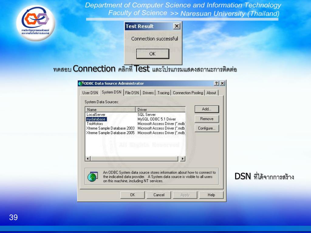Click the right arrow of the list scrollbar
311x233 pixels.
(x=183, y=158)
